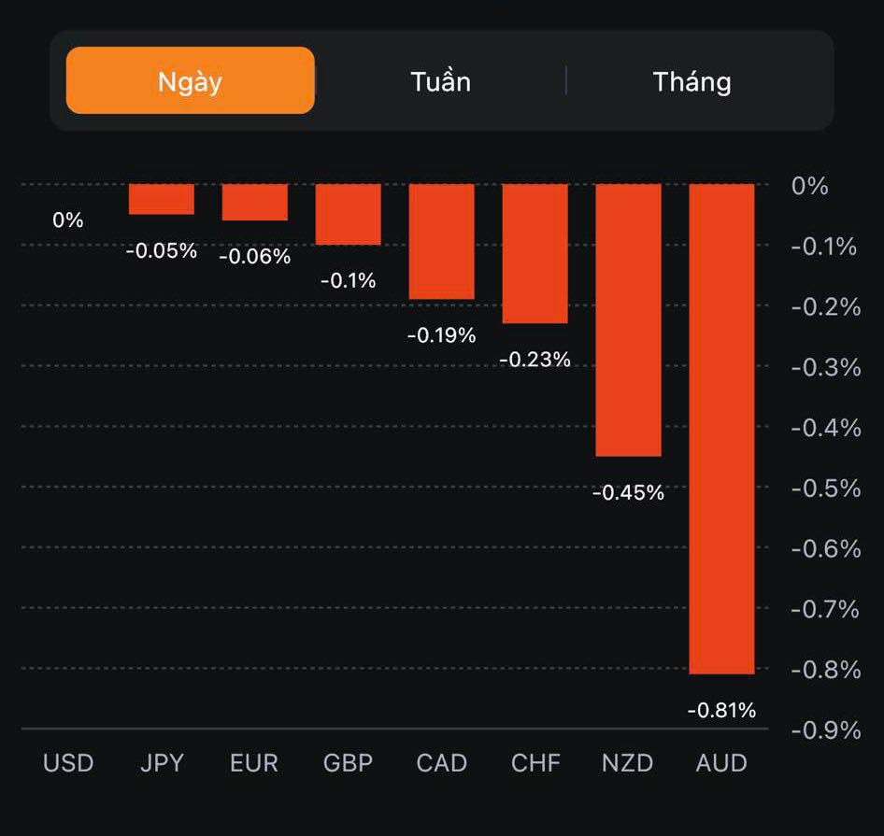Tap the CHF currency label

(535, 763)
